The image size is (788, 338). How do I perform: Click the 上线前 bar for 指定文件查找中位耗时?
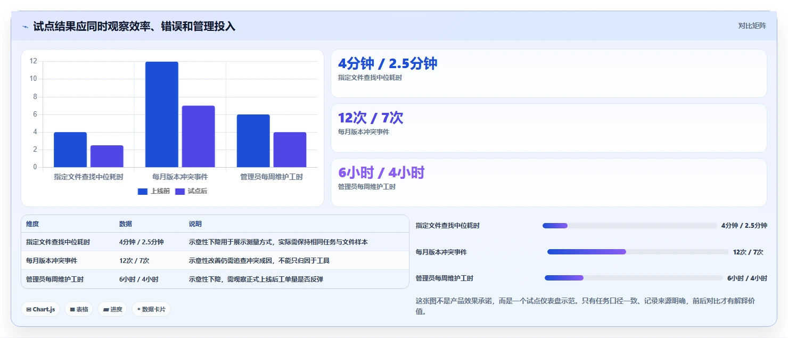pos(70,150)
